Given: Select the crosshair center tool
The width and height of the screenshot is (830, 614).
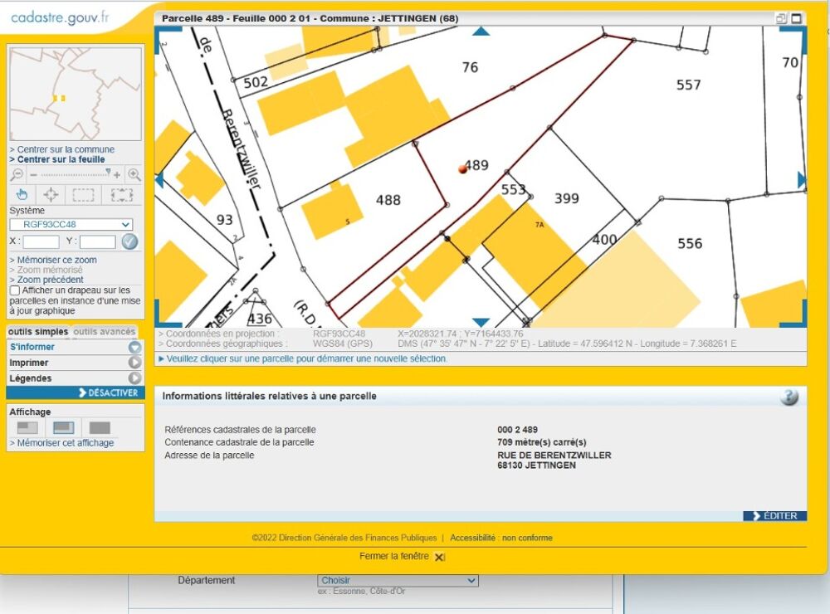Looking at the screenshot, I should pyautogui.click(x=51, y=195).
